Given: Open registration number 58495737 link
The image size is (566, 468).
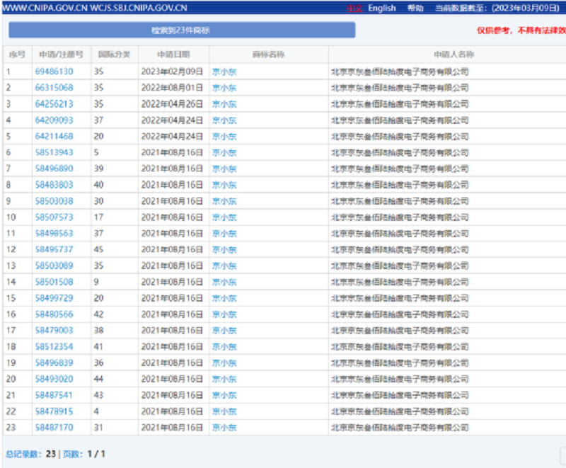Looking at the screenshot, I should (x=54, y=249).
